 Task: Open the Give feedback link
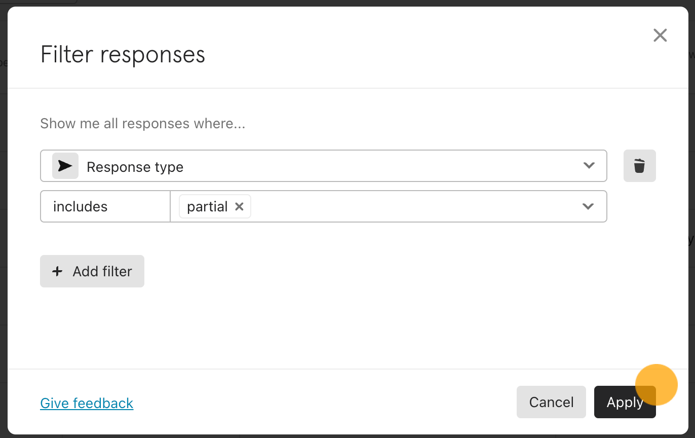pos(87,403)
